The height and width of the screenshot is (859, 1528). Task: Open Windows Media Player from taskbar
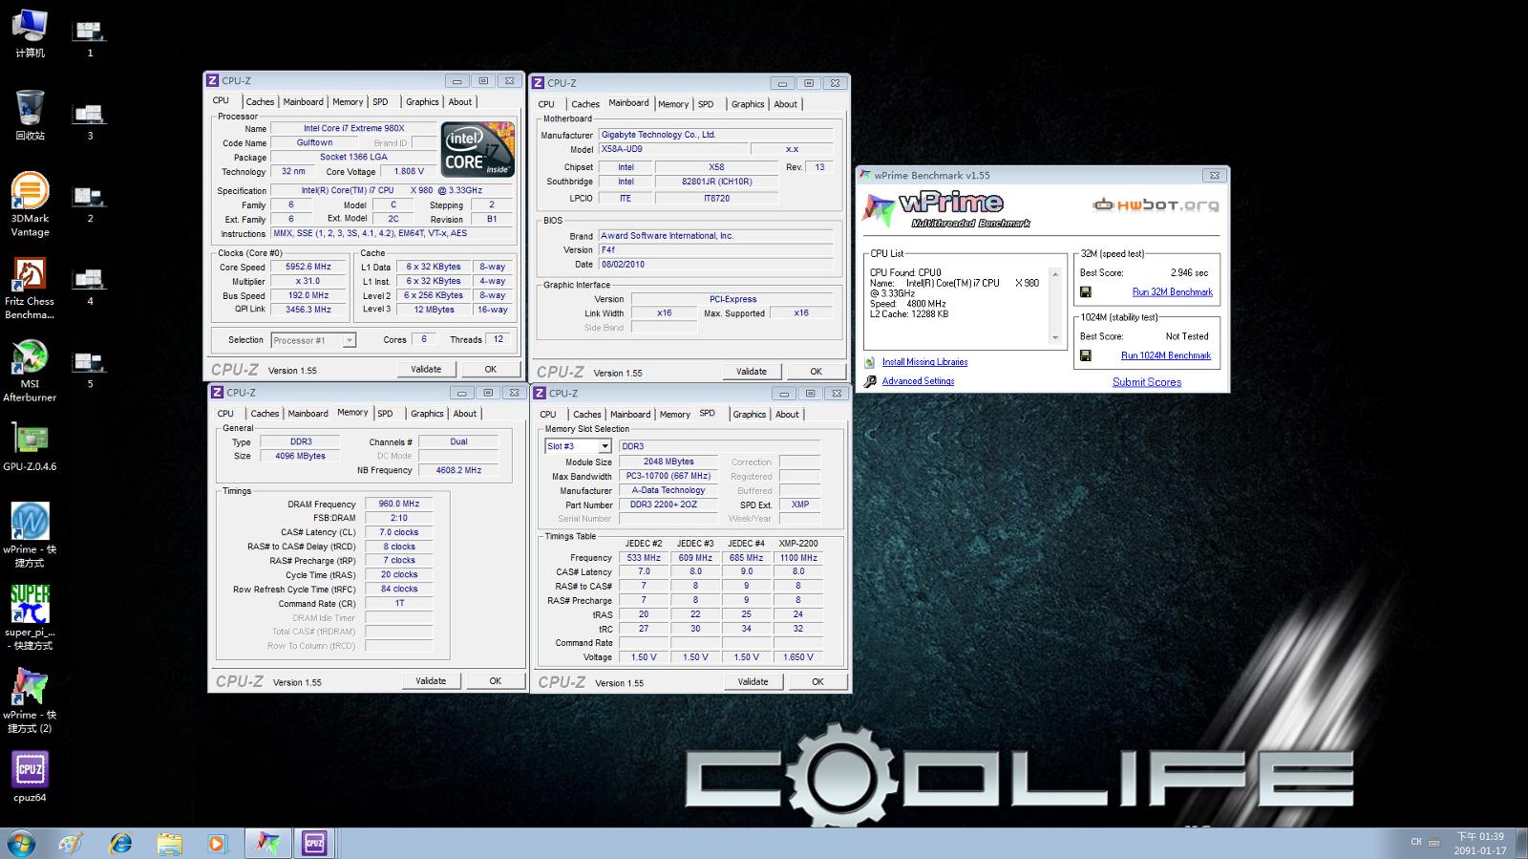point(218,844)
